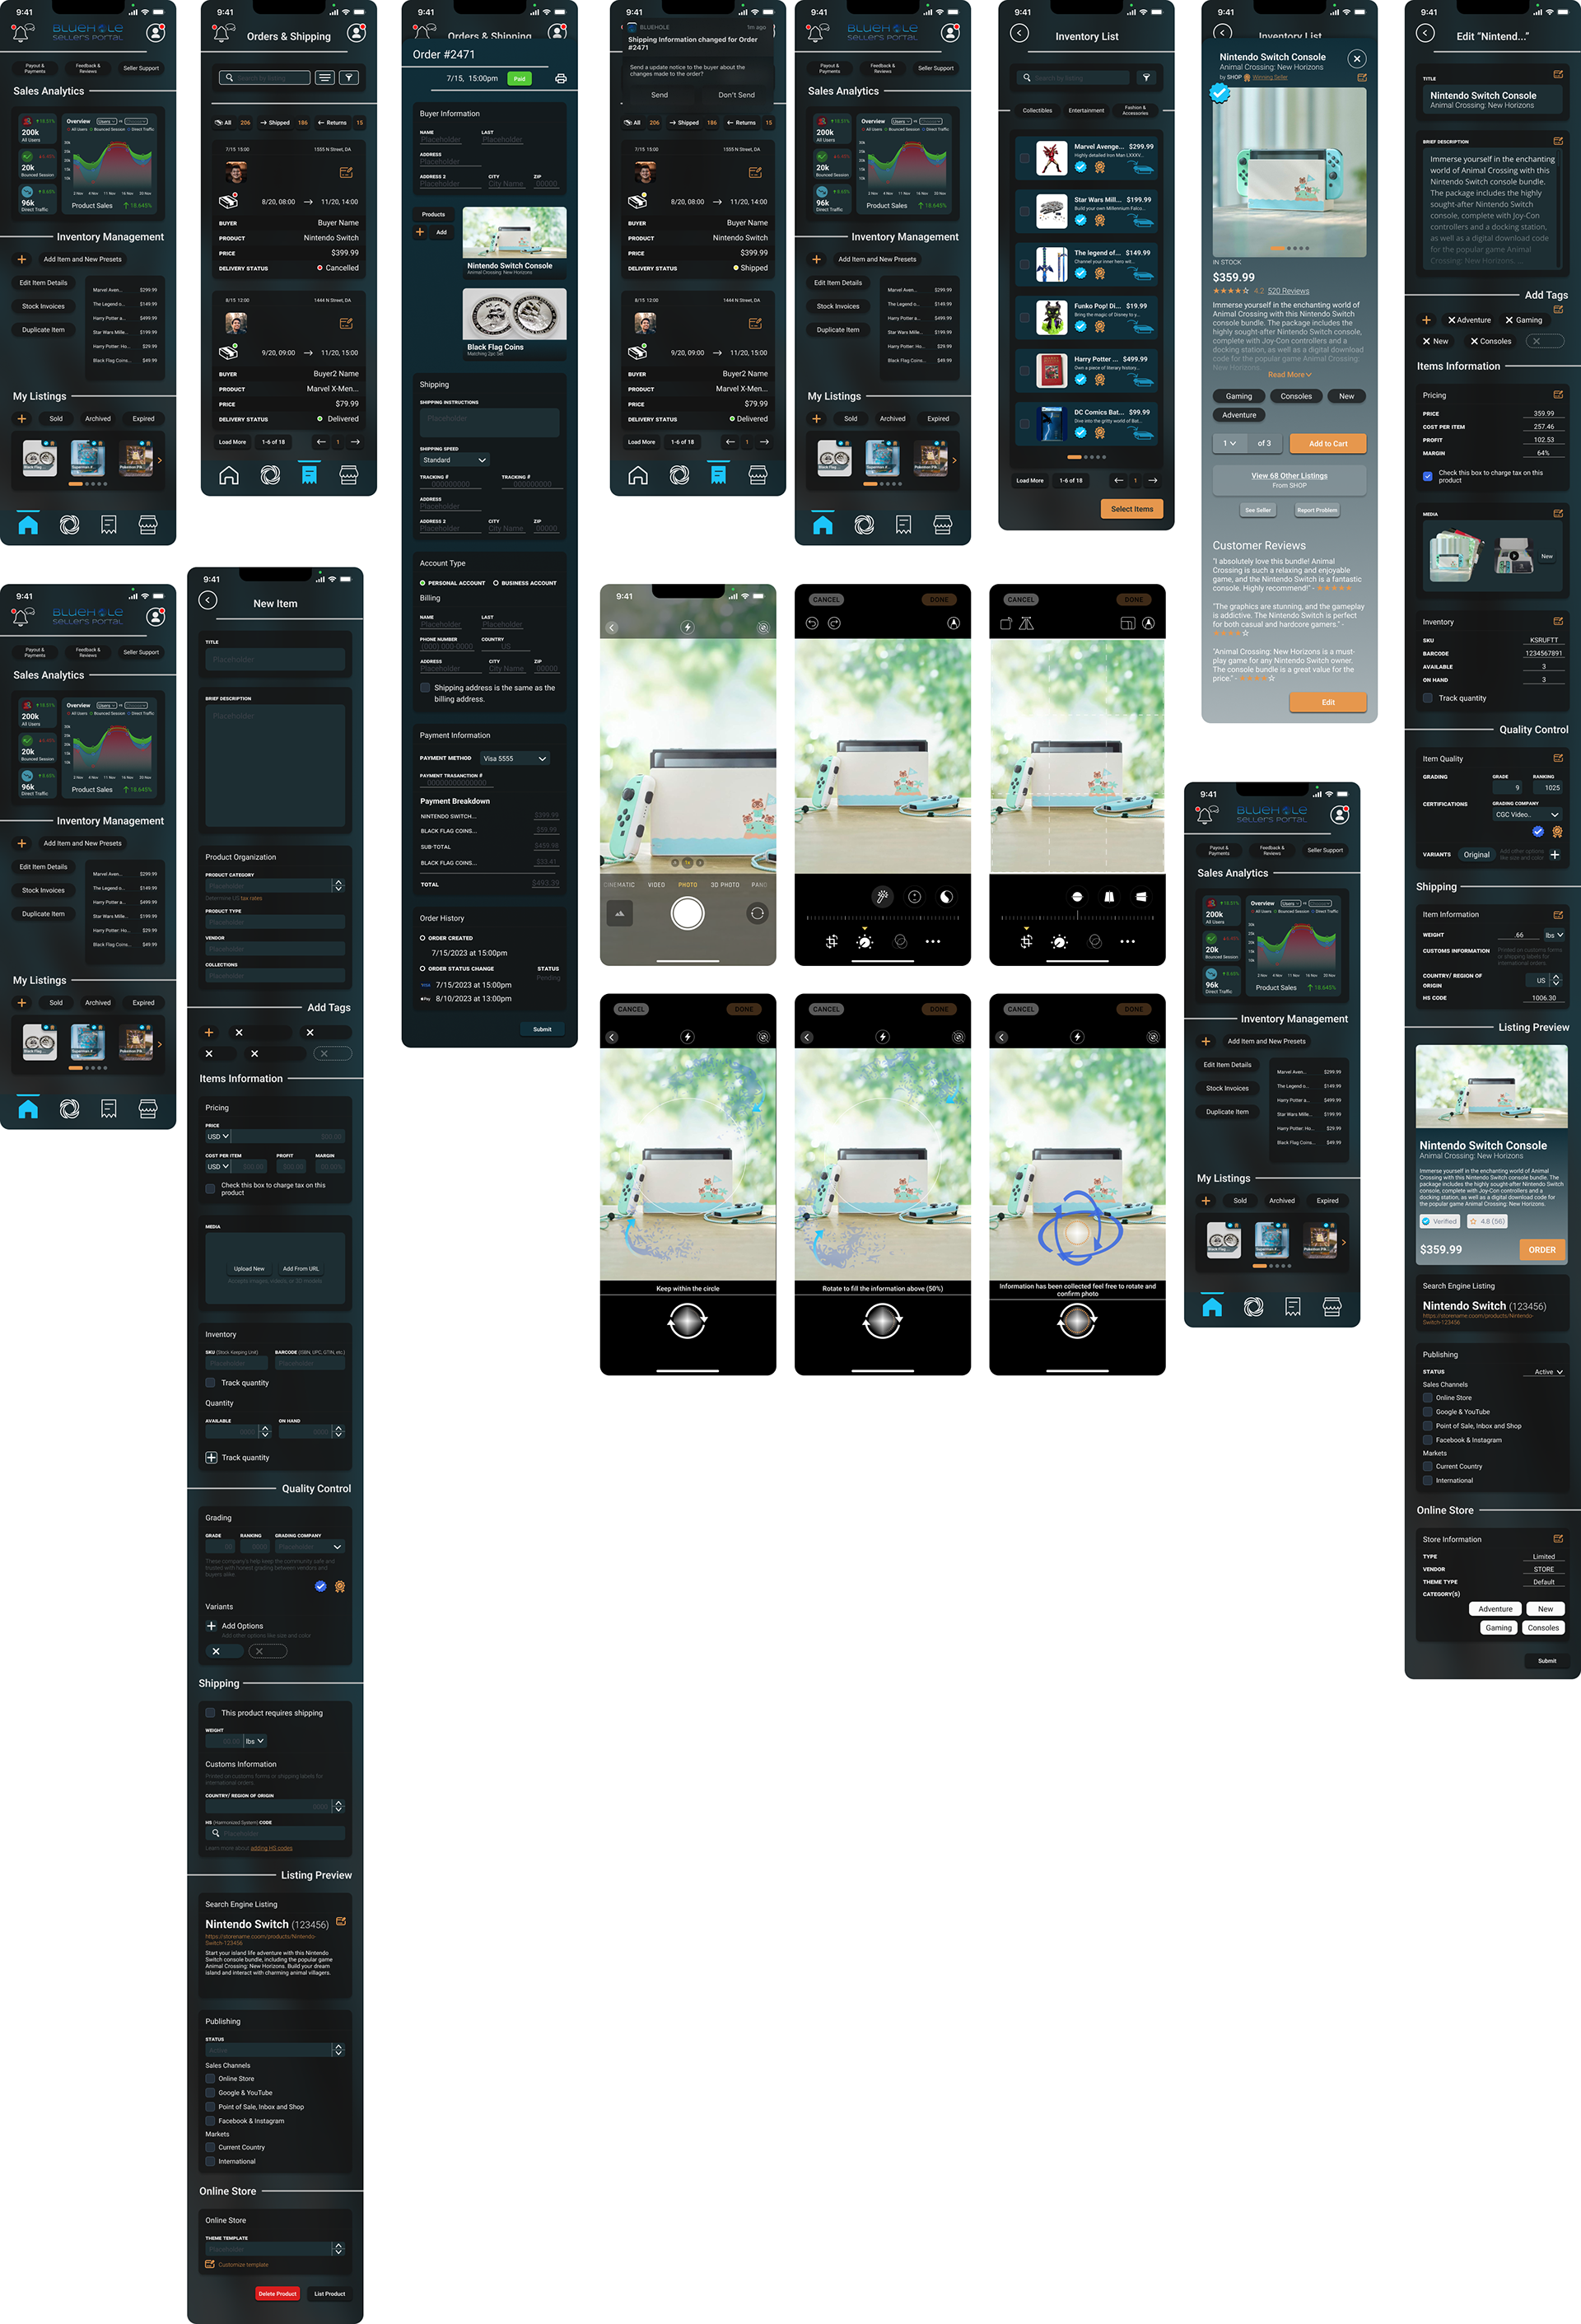Screen dimensions: 1581x2324
Task: Click the crop rotation adjustment slider
Action: [1077, 917]
